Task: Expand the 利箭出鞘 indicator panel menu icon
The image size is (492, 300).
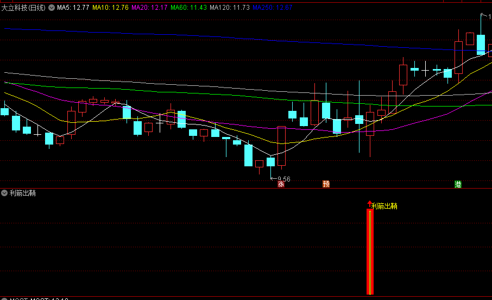Action: point(4,193)
